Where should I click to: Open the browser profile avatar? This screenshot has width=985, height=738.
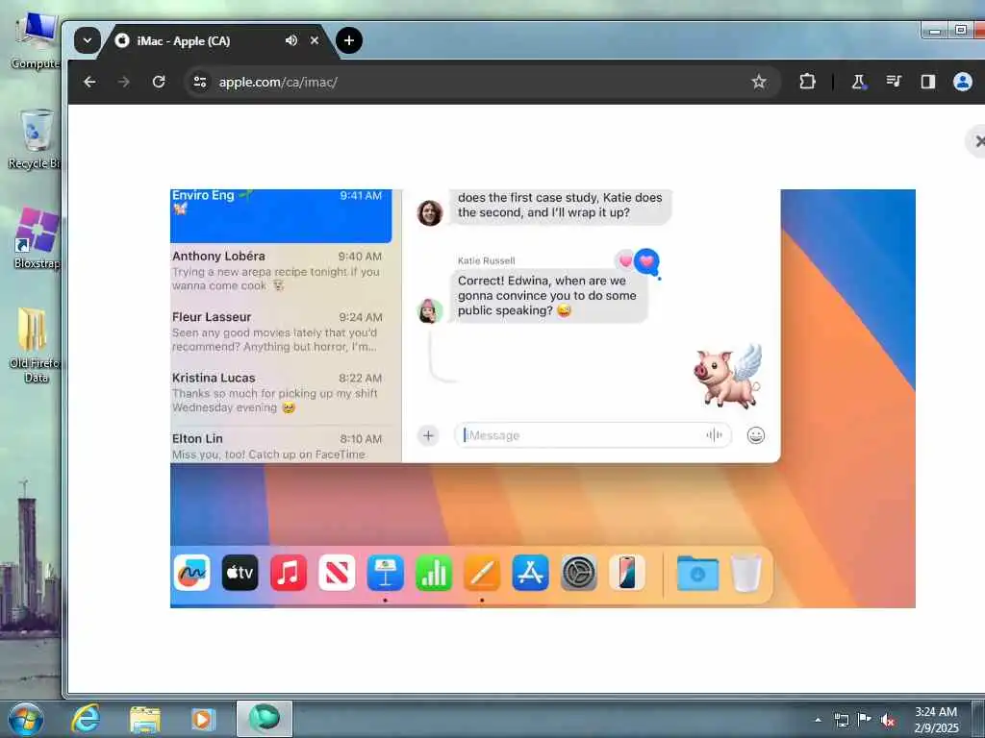point(962,82)
